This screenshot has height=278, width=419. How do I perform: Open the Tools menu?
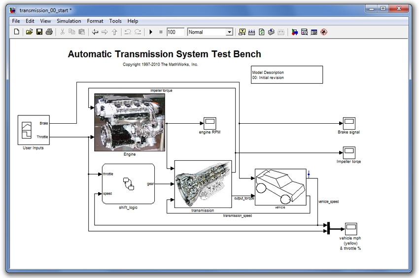pos(115,21)
